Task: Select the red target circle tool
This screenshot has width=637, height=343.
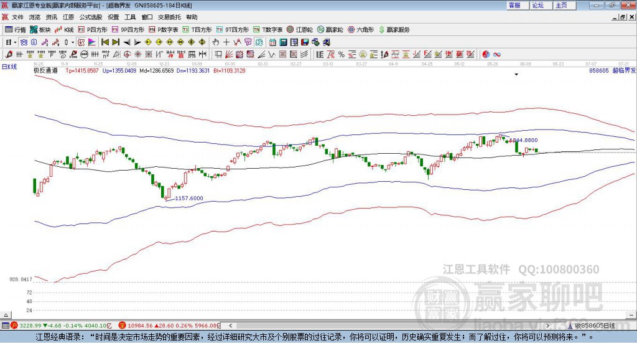Action: (x=127, y=54)
